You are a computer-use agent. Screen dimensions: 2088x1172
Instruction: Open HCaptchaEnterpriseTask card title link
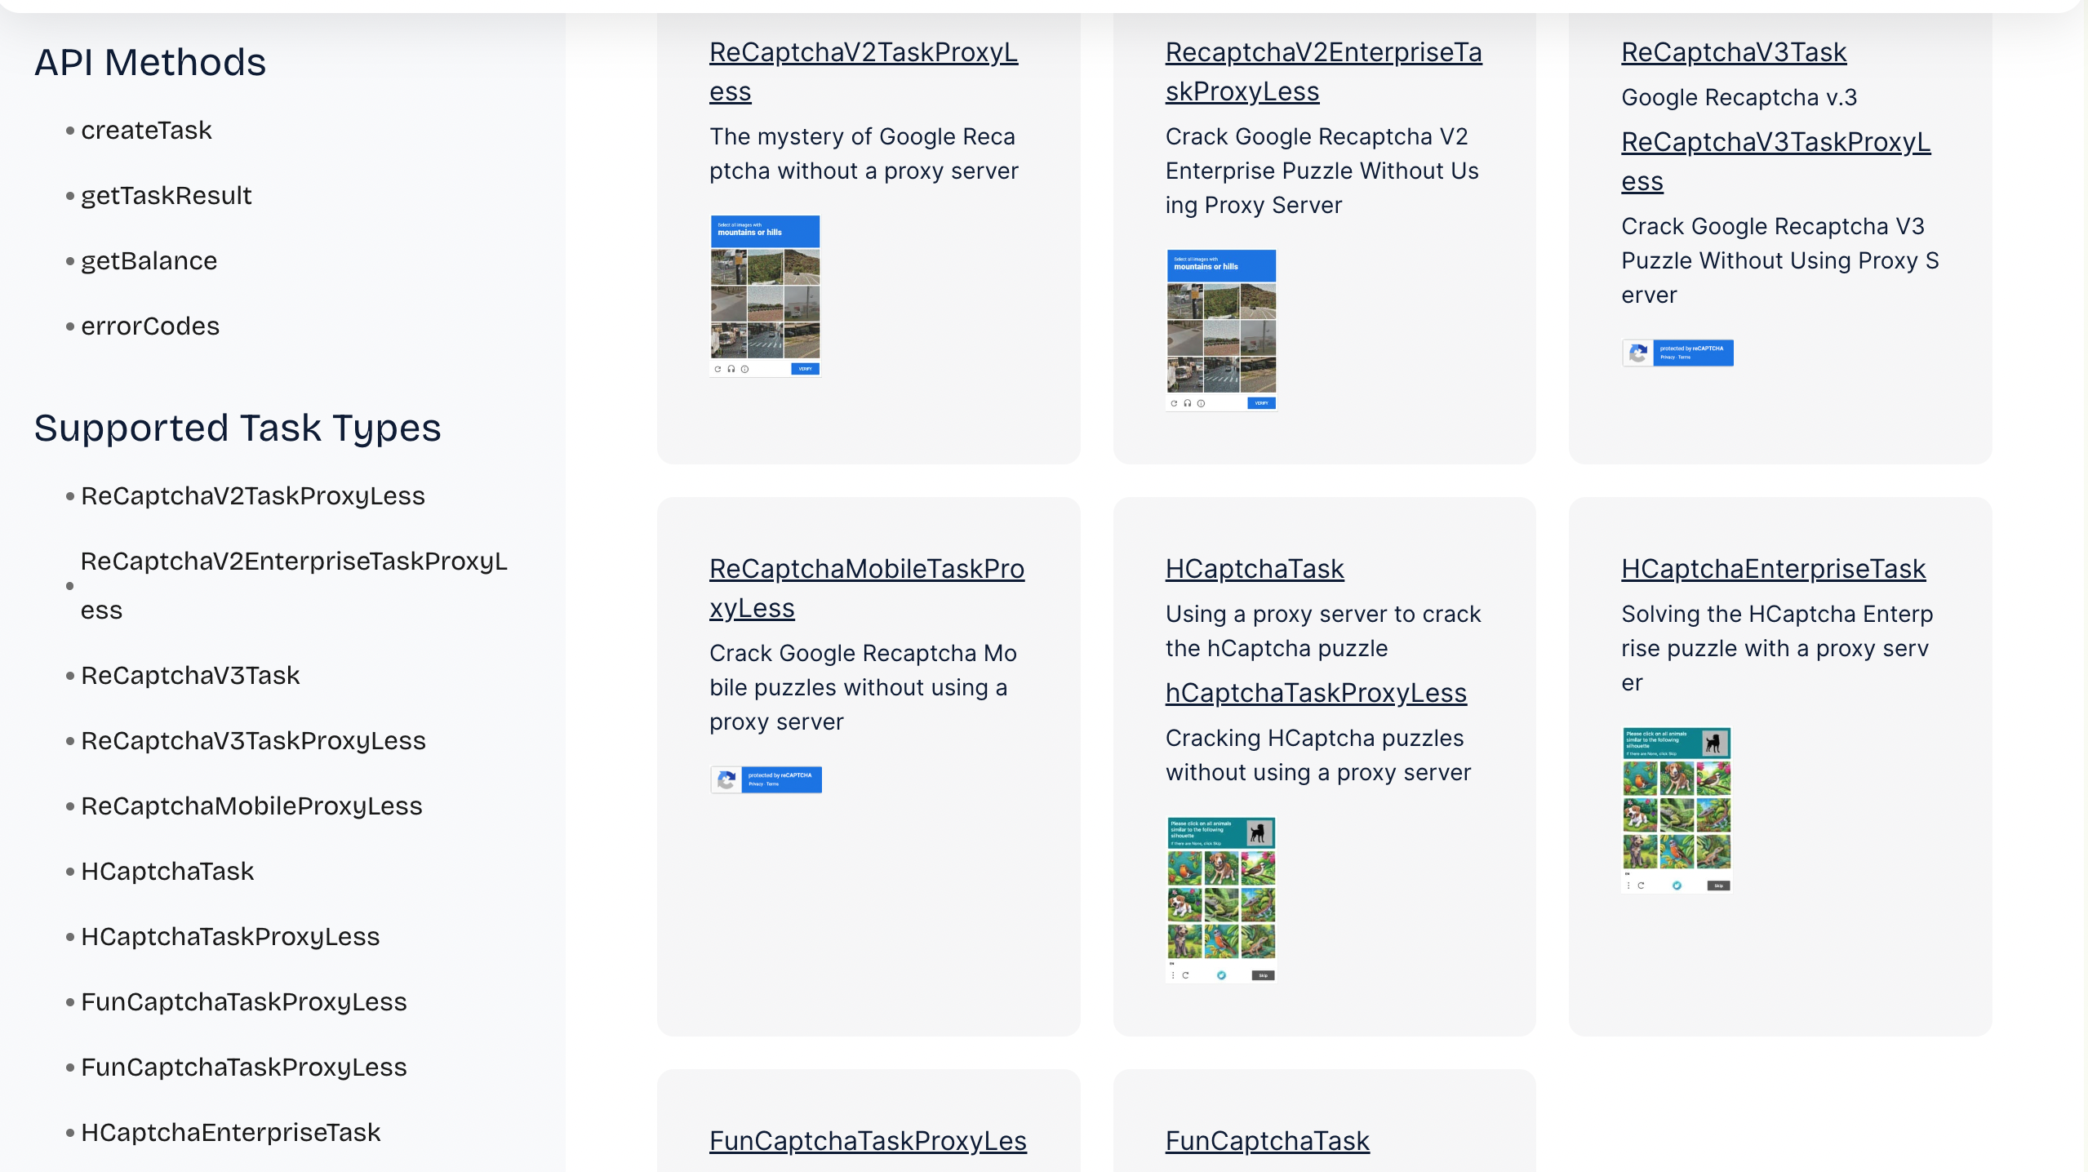click(x=1773, y=569)
